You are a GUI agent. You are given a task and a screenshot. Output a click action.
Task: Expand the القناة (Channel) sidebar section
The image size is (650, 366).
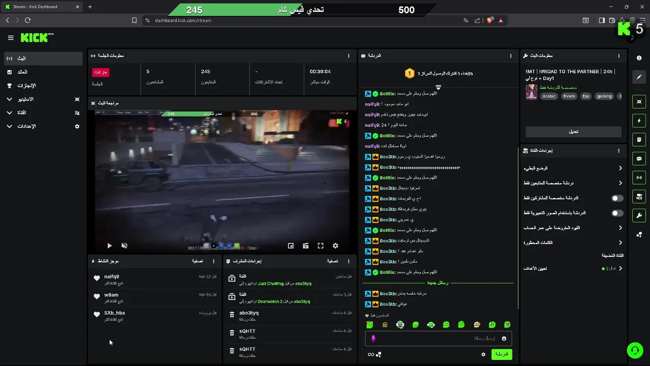pyautogui.click(x=43, y=112)
